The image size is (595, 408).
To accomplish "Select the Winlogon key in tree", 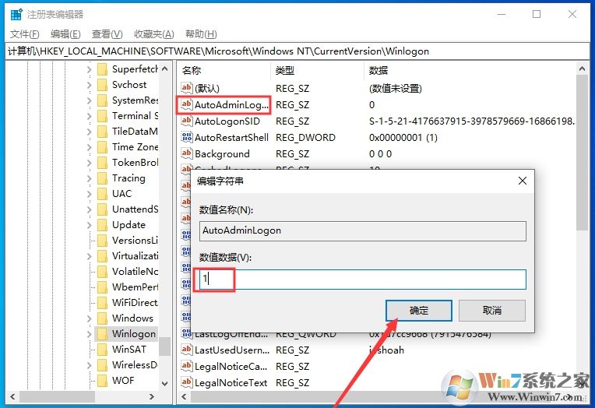I will (134, 333).
